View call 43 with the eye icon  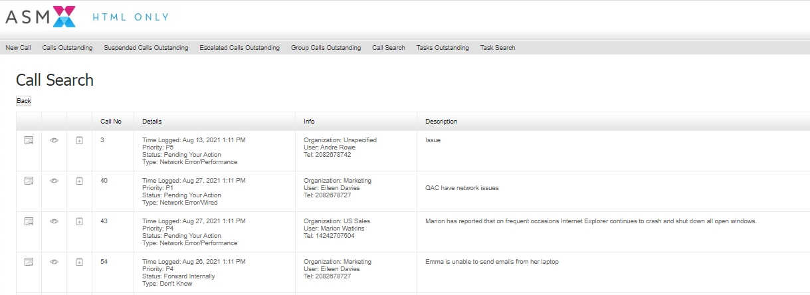(x=54, y=221)
